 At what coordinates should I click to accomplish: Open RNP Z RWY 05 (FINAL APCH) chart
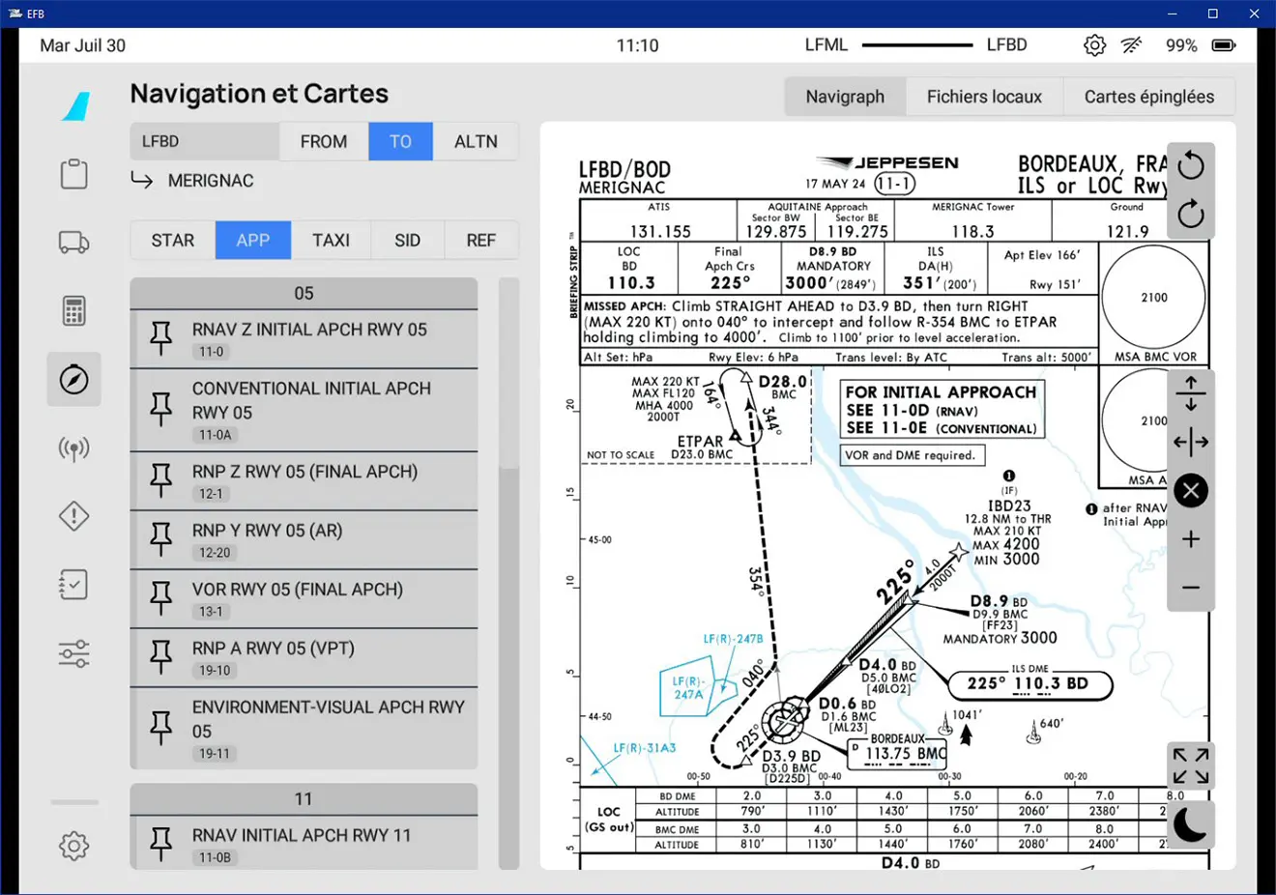[x=304, y=481]
